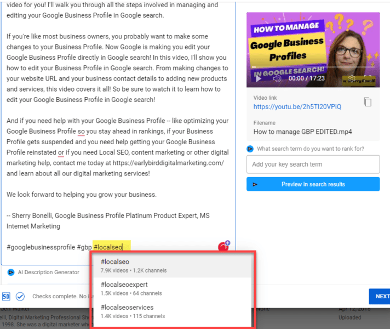Click the 00:00 / 17:23 time display
Screen dimensions: 390x329
[306, 78]
